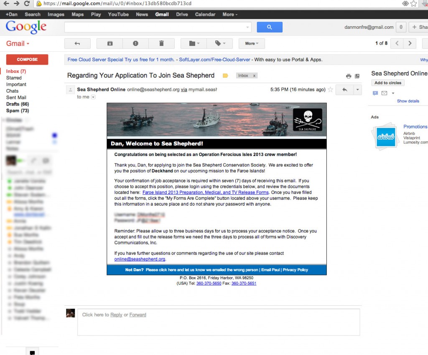Screen dimensions: 428x355
Task: Show the newer conversation with left chevron
Action: point(397,43)
